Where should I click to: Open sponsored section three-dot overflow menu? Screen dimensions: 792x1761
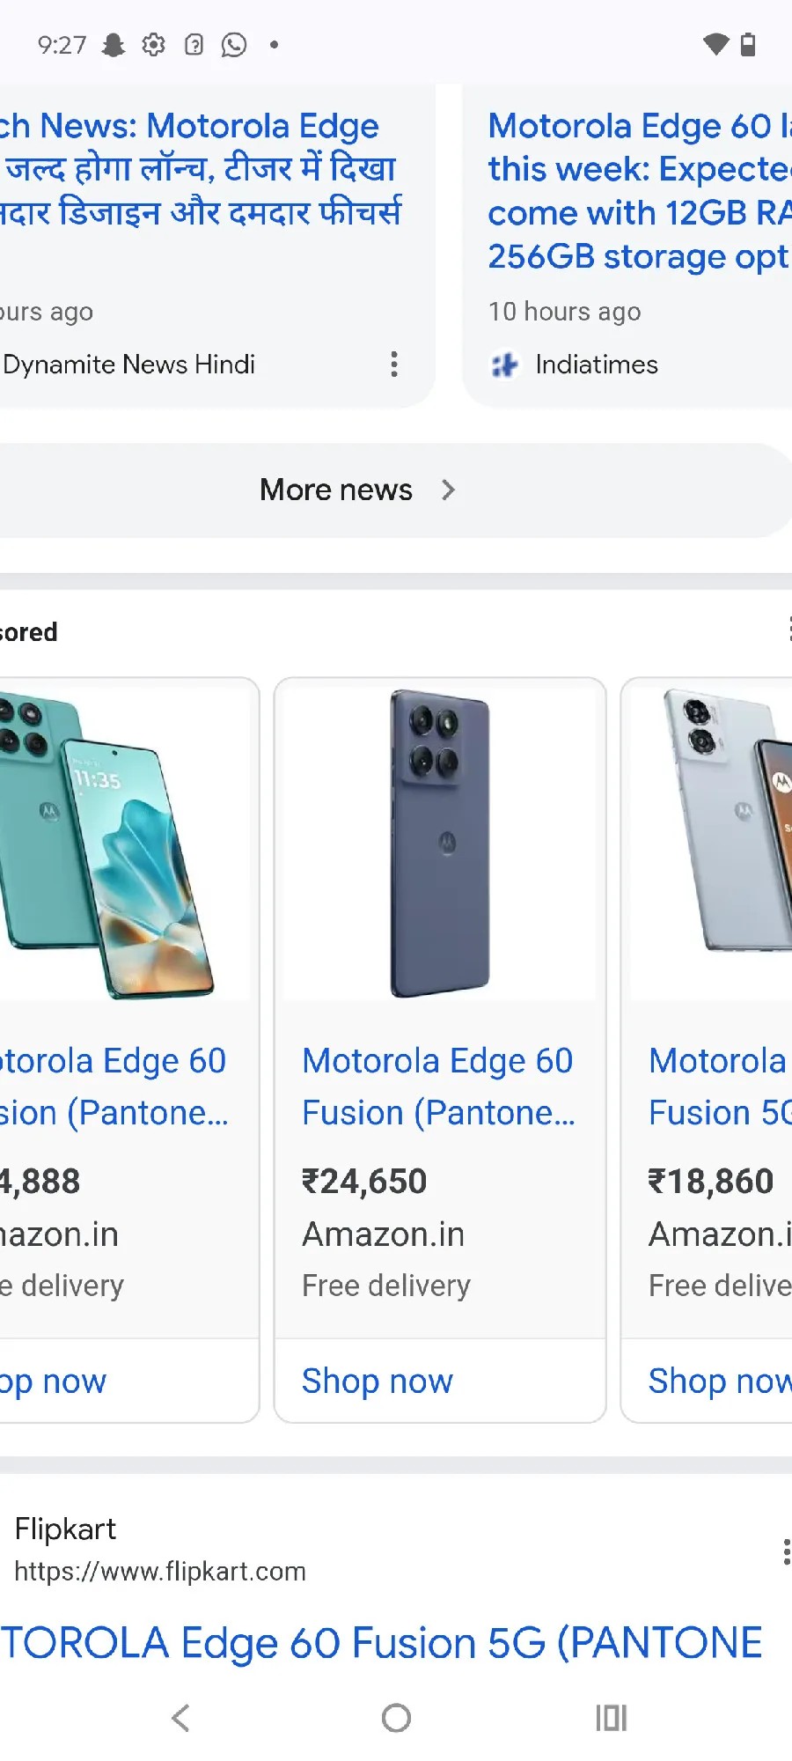coord(788,630)
